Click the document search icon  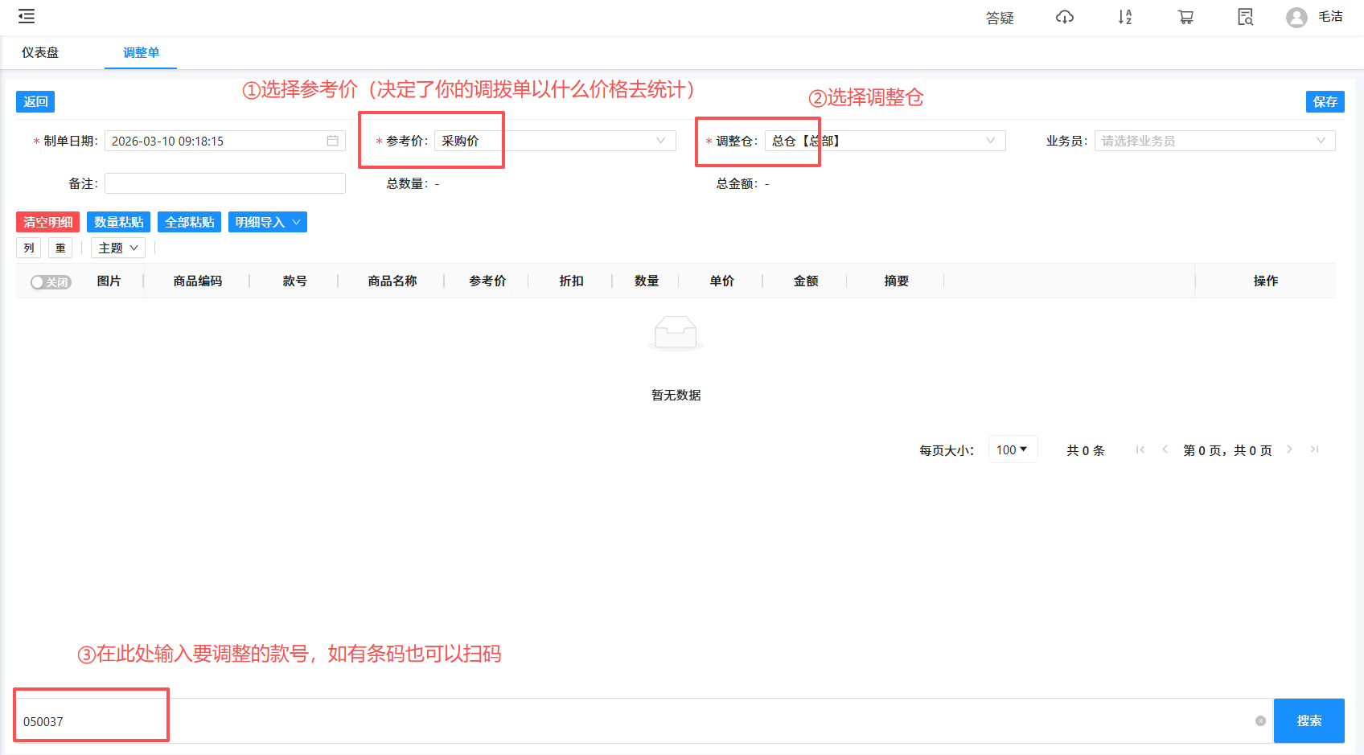pyautogui.click(x=1244, y=17)
